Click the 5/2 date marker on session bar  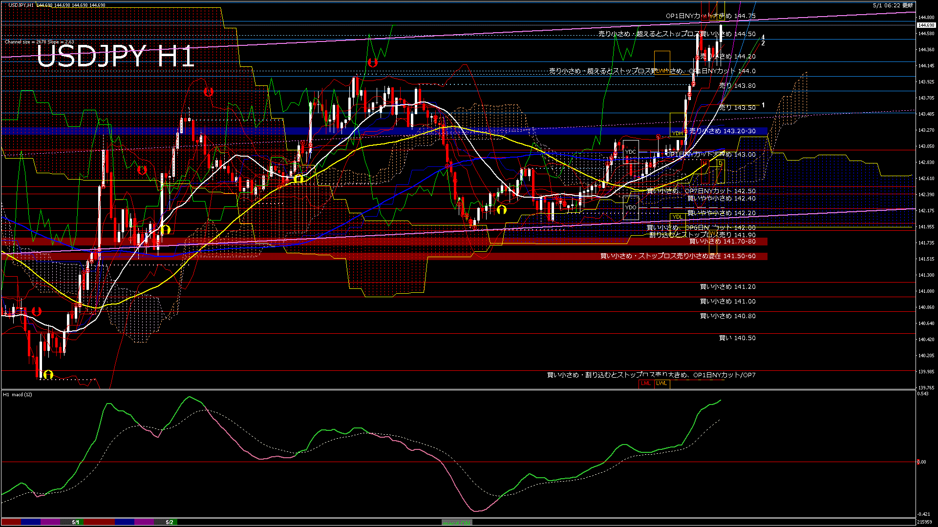[170, 522]
